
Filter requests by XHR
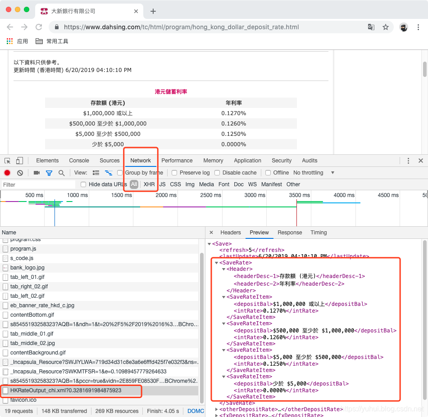(149, 184)
